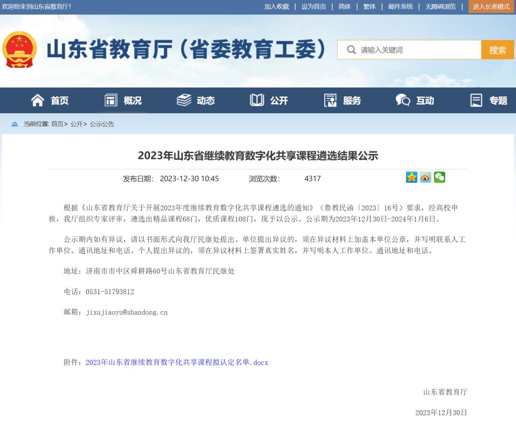This screenshot has width=516, height=435.
Task: Click signature date 2023年12月30日
Action: [x=441, y=413]
